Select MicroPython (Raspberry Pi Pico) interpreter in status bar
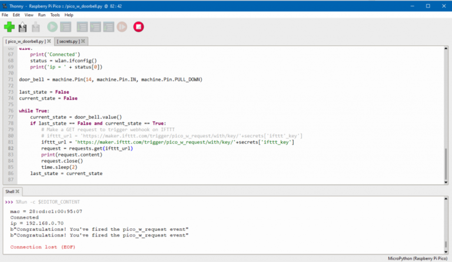452x262 pixels. (x=417, y=258)
